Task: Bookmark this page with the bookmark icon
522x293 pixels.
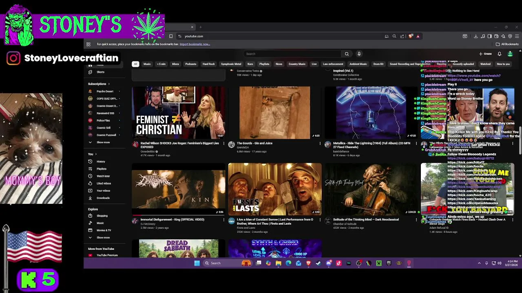Action: [x=171, y=36]
